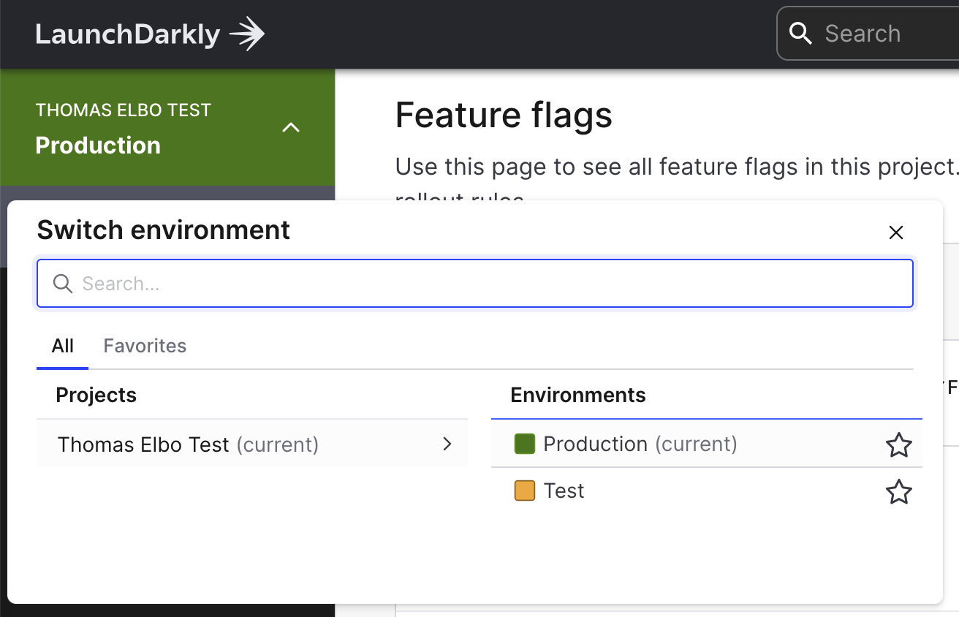Select the All tab
The height and width of the screenshot is (617, 959).
63,346
